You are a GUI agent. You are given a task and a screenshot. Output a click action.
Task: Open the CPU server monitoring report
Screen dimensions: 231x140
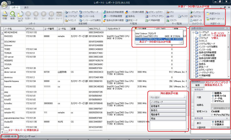pos(170,12)
